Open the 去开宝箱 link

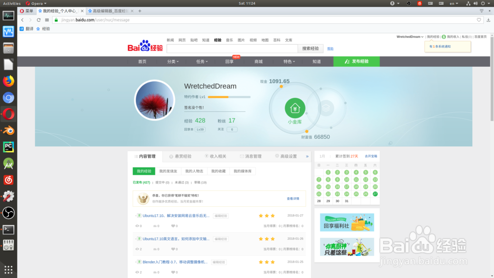point(371,156)
